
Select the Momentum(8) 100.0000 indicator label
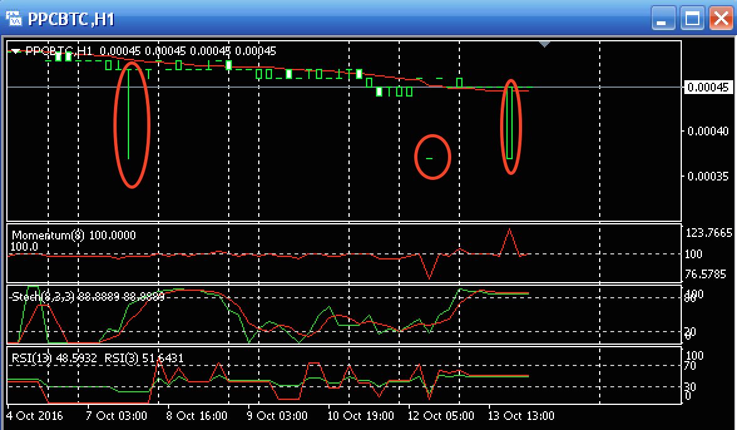tap(74, 235)
